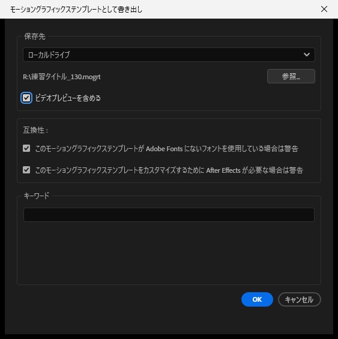
Task: Close the export dialog window
Action: [324, 9]
